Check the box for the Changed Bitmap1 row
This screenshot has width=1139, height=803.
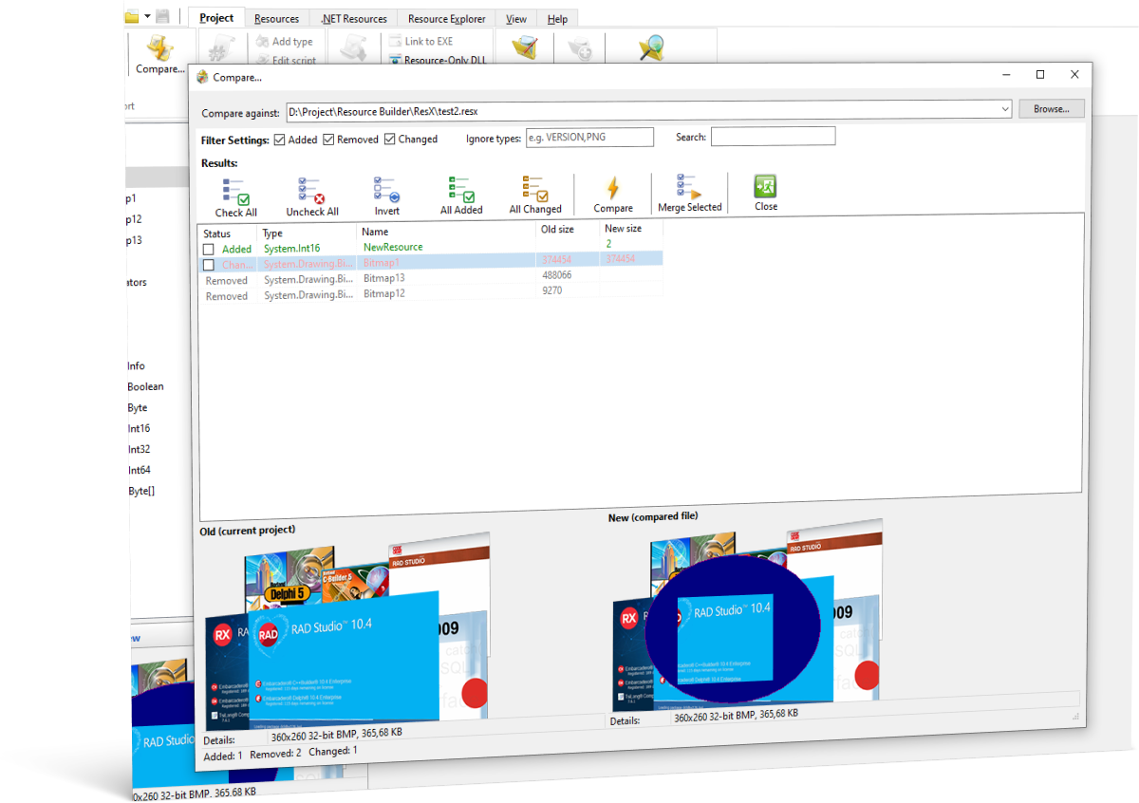[x=209, y=265]
